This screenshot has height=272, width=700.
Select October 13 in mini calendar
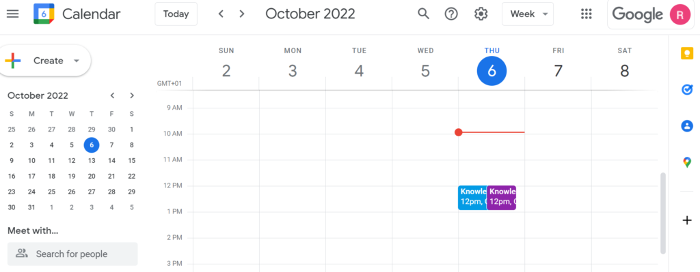point(92,161)
